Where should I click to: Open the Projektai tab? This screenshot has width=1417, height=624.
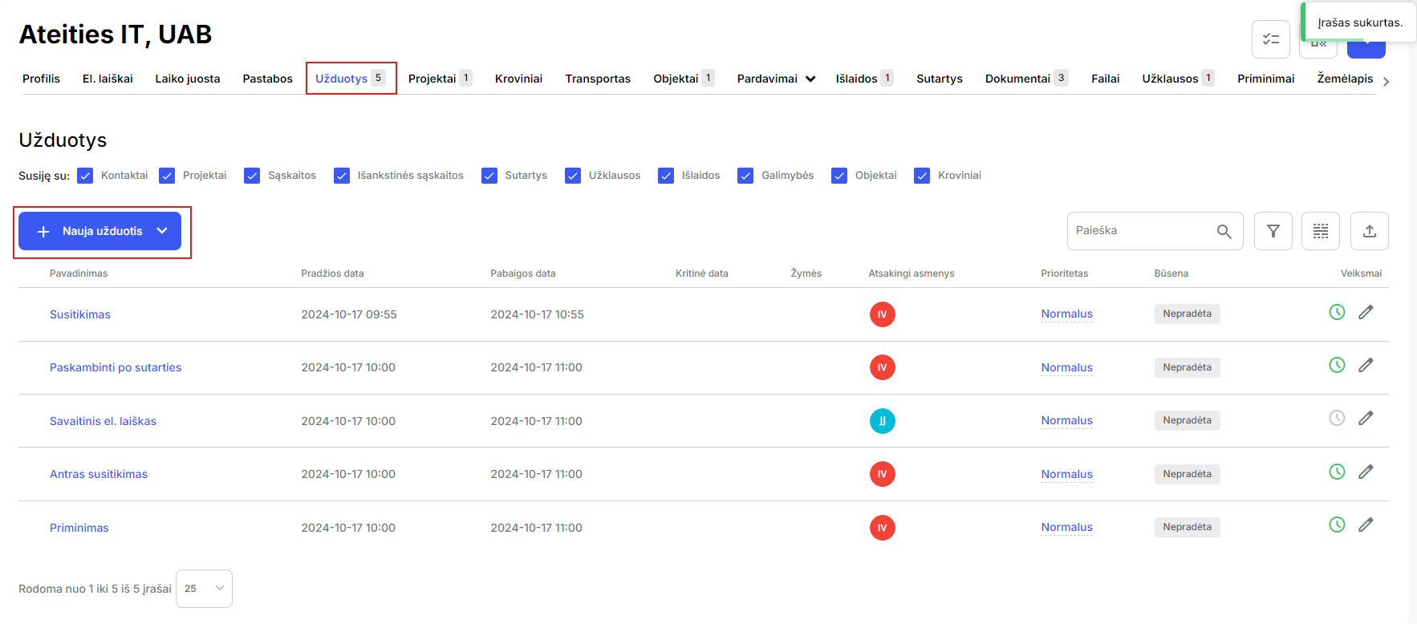point(440,79)
